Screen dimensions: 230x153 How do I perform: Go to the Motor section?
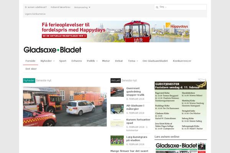tap(106, 61)
